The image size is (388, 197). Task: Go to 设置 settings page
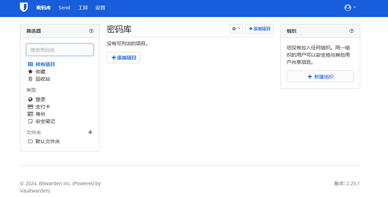[x=100, y=8]
